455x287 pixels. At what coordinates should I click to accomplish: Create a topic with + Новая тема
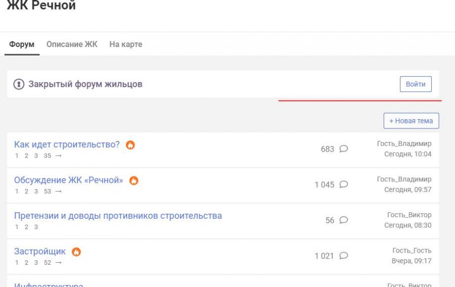coord(411,121)
